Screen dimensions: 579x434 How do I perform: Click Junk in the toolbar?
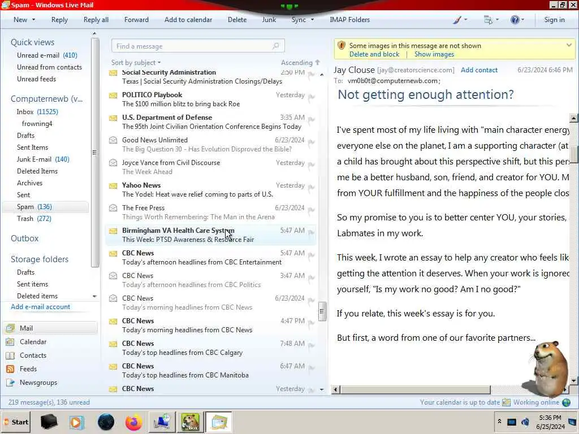tap(269, 20)
